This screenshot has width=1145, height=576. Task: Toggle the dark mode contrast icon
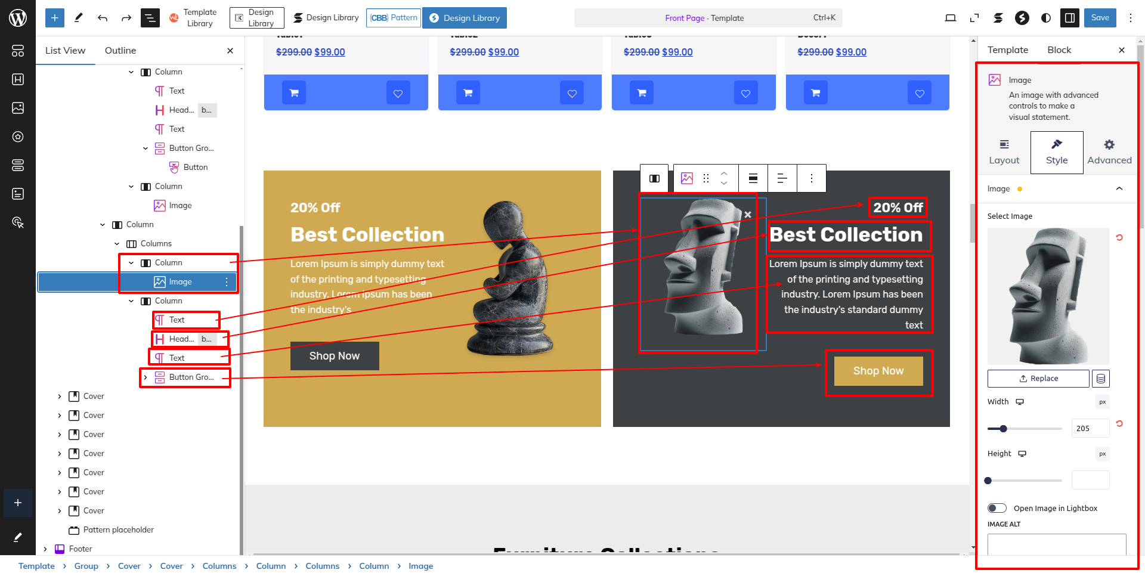pyautogui.click(x=1046, y=18)
